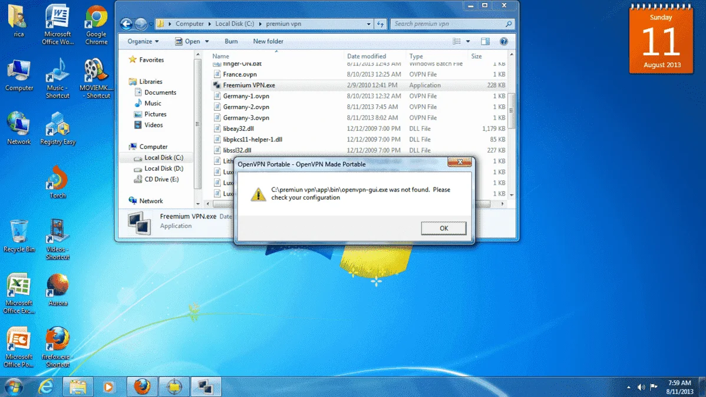Open the rica user folder icon

click(18, 21)
